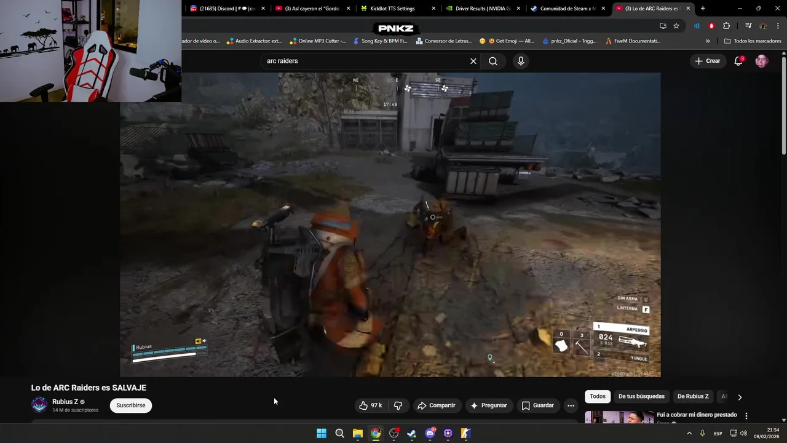Screen dimensions: 787x443
Task: Show more filter chips with the arrow
Action: click(x=740, y=397)
